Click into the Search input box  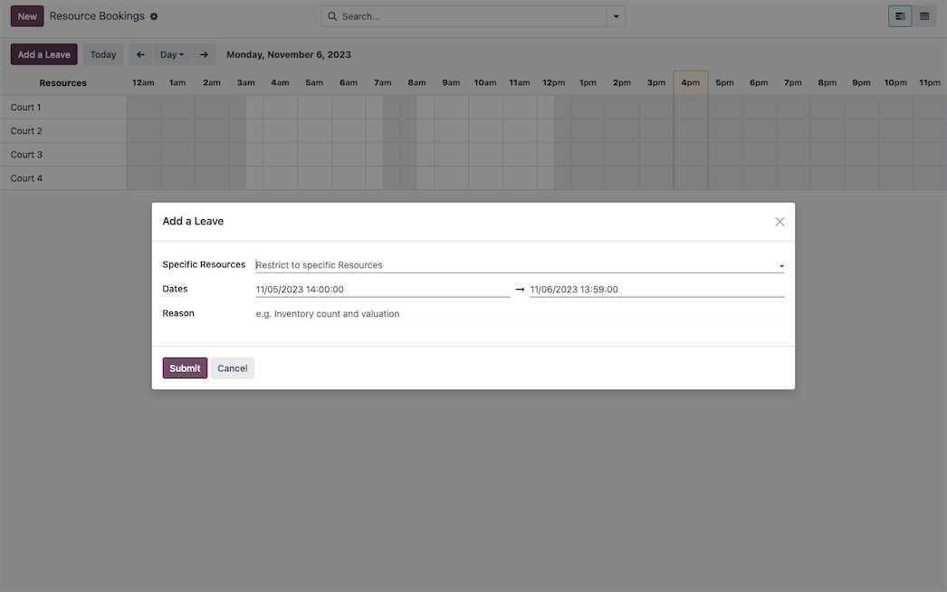(x=471, y=16)
